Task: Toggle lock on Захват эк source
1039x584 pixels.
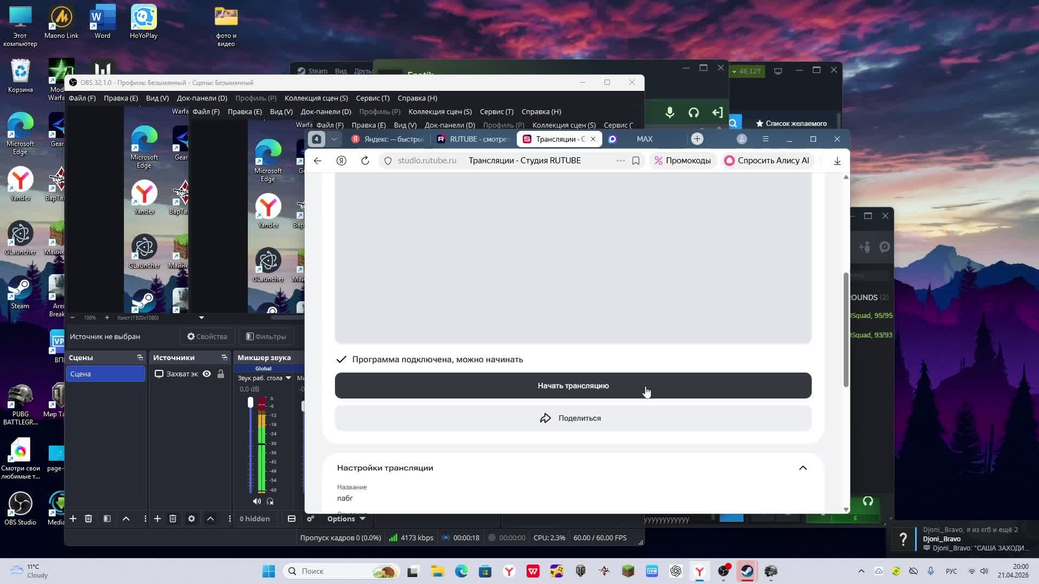Action: (221, 374)
